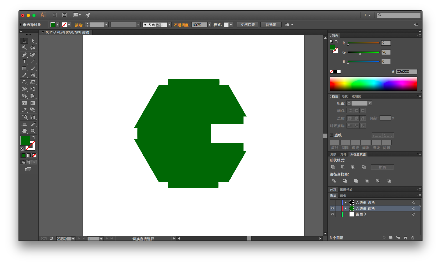Viewport: 441px width, 266px height.
Task: Choose the Magic Wand tool
Action: click(24, 48)
